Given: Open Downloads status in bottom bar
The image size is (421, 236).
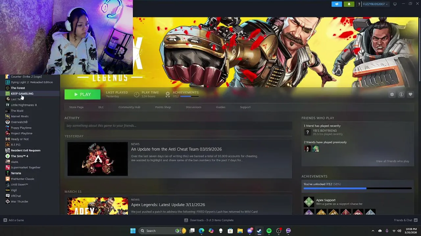Looking at the screenshot, I should (209, 220).
